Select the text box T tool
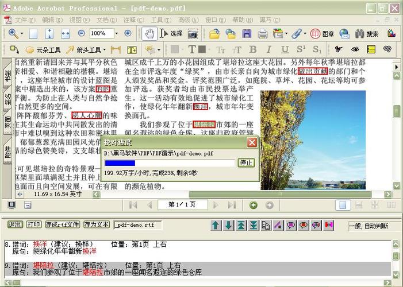403x287 pixels. [x=132, y=50]
